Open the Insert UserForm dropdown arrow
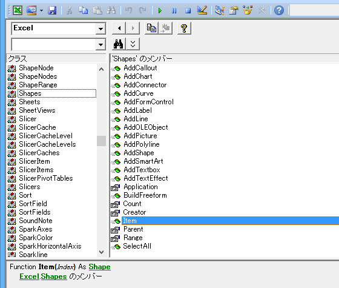 pos(41,10)
